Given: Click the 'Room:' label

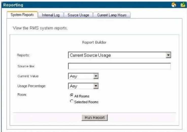Looking at the screenshot, I should (22, 95).
